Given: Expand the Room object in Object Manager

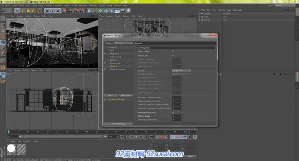Looking at the screenshot, I should pyautogui.click(x=199, y=17).
